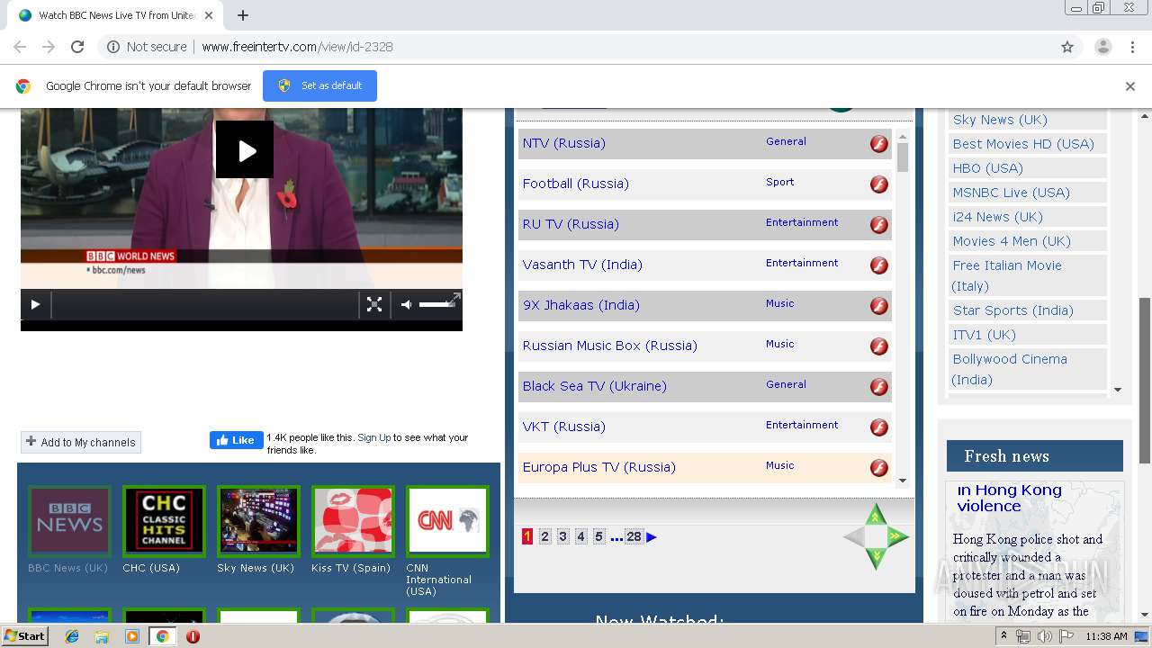This screenshot has height=648, width=1152.
Task: Click Add to My channels button
Action: 81,442
